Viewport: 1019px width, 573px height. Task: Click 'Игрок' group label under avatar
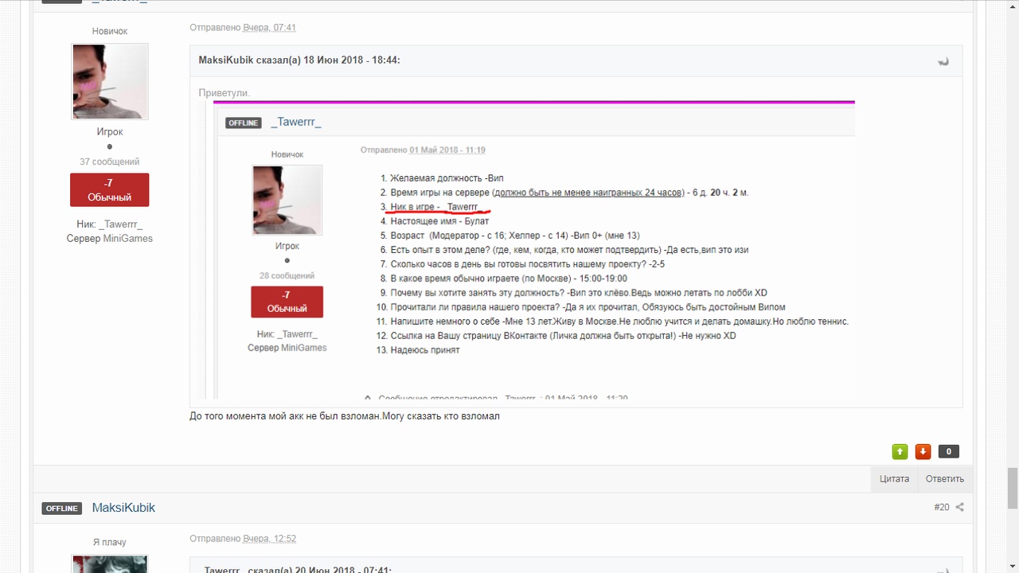coord(110,132)
